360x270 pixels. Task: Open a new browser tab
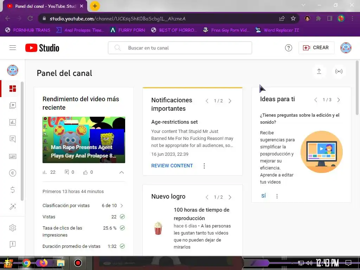[x=95, y=6]
